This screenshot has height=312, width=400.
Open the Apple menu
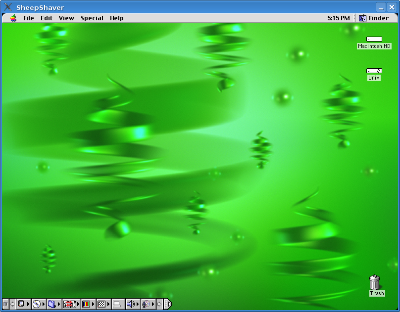[x=13, y=18]
